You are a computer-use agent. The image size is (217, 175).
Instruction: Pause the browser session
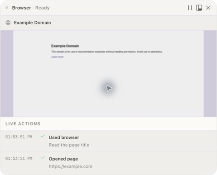coord(190,8)
